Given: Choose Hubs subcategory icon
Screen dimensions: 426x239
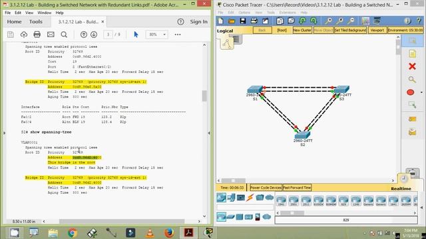Looking at the screenshot, I should tap(240, 217).
